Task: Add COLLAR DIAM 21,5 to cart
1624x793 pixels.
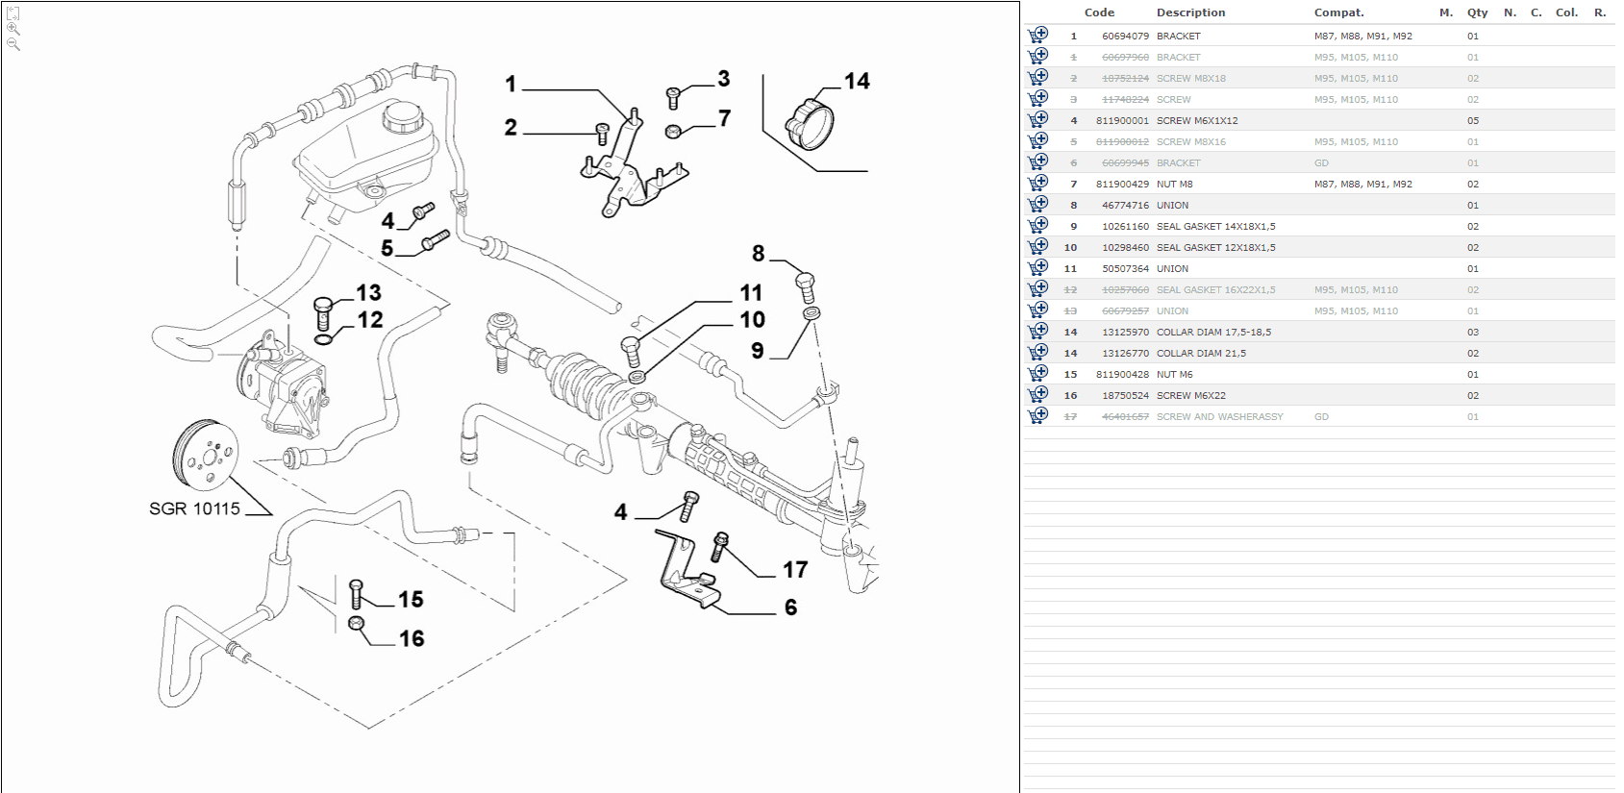Action: pos(1038,353)
